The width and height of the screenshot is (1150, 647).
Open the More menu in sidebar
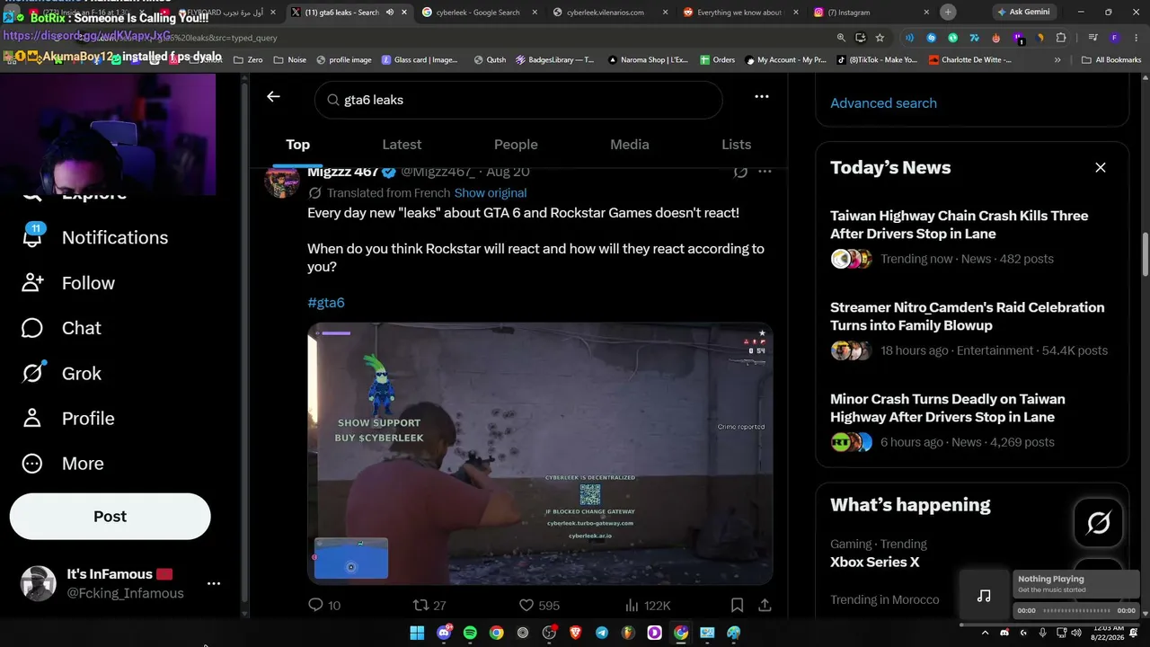click(63, 464)
